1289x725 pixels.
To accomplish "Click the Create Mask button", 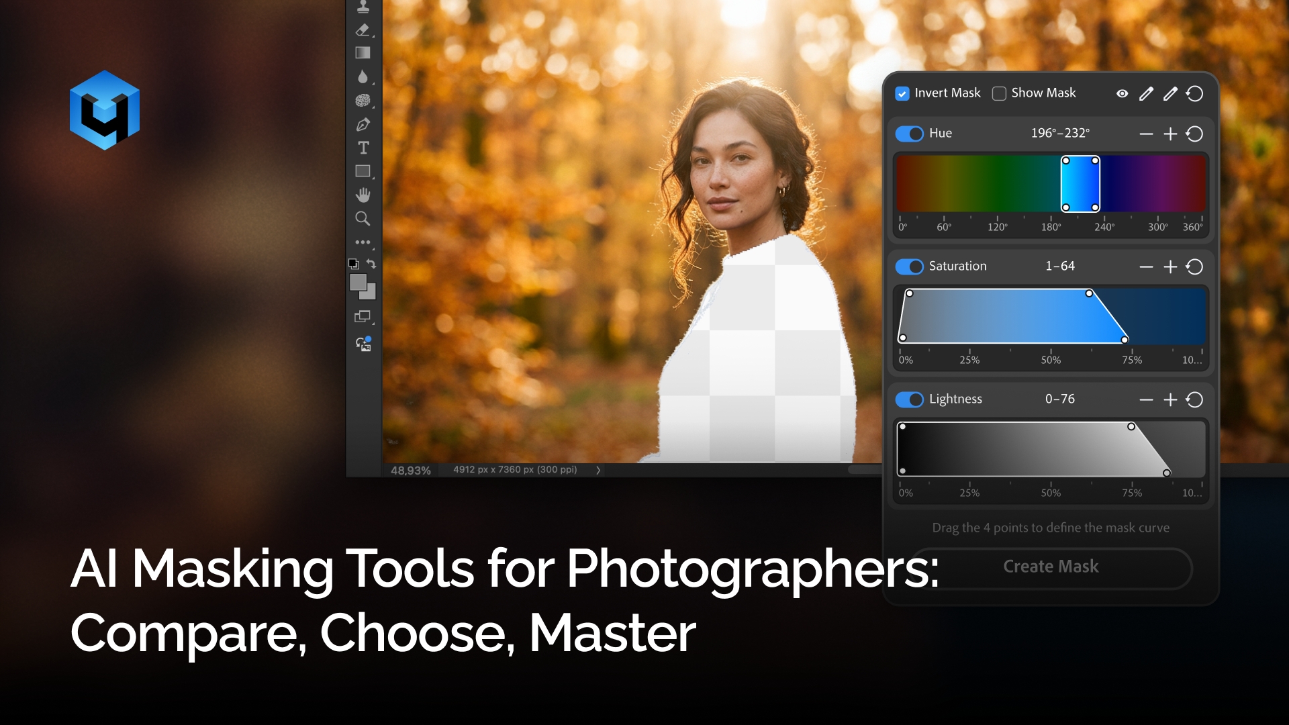I will 1051,567.
